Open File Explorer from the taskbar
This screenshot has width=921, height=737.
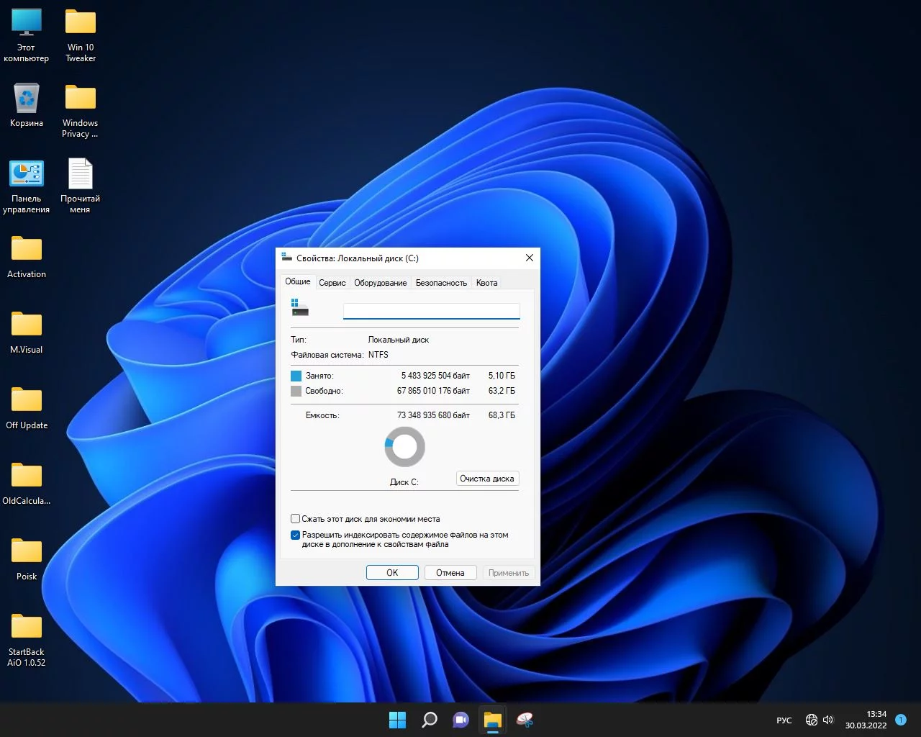pos(493,720)
